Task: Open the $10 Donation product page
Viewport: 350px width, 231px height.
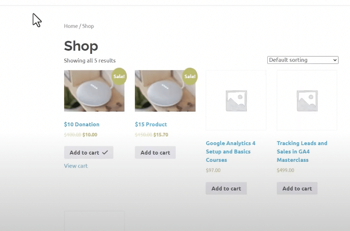Action: click(82, 124)
